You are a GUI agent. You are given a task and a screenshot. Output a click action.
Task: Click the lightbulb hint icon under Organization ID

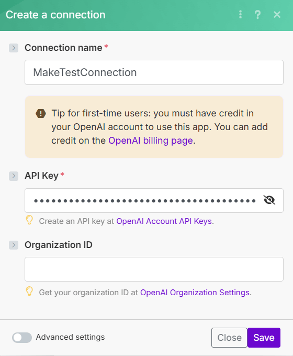click(29, 291)
